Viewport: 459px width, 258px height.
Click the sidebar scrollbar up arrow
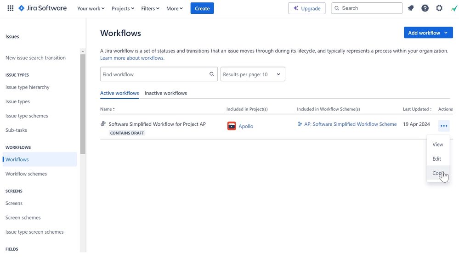83,51
